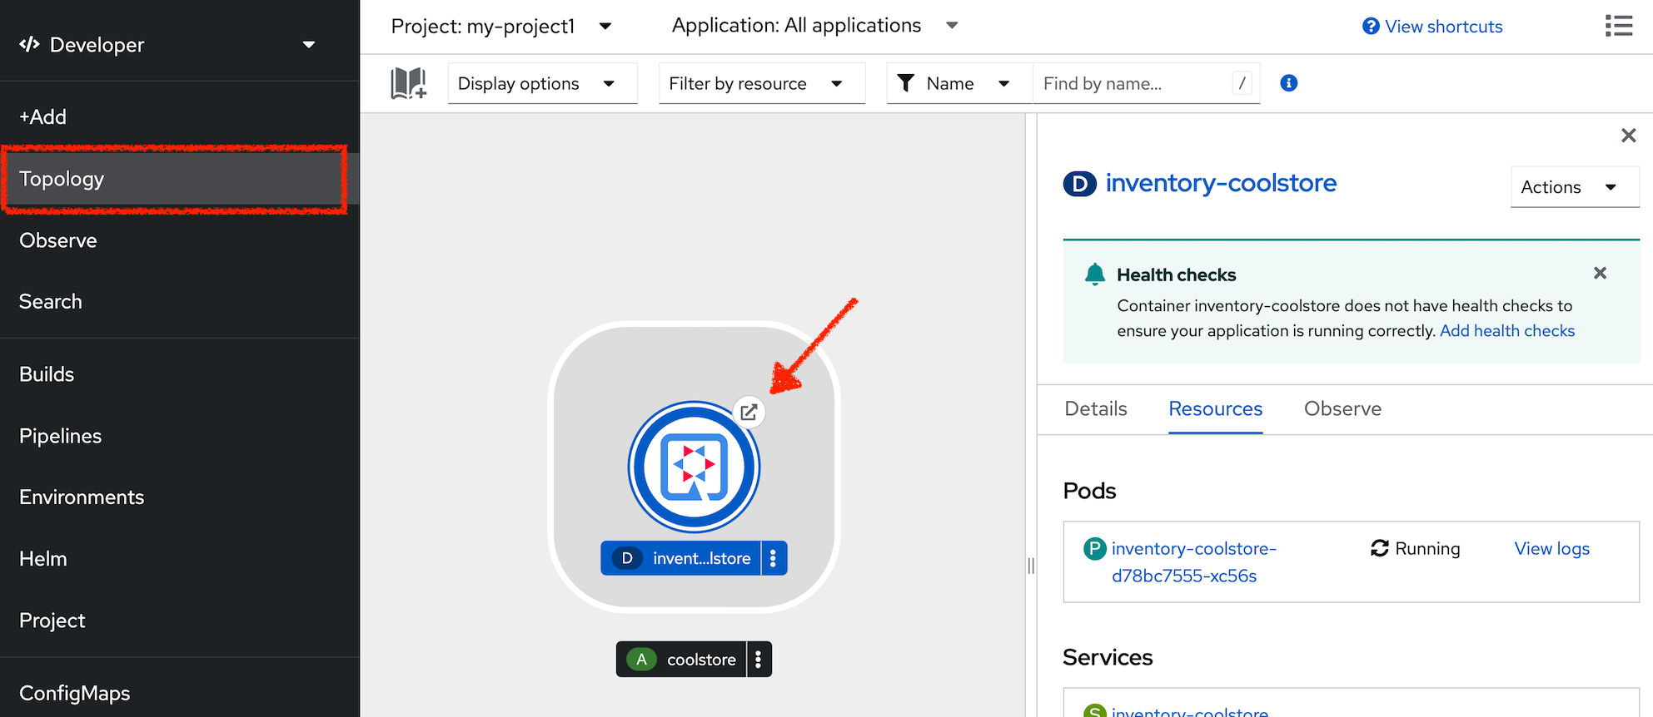Image resolution: width=1653 pixels, height=717 pixels.
Task: Select the Quarkus deployment node icon
Action: (x=694, y=467)
